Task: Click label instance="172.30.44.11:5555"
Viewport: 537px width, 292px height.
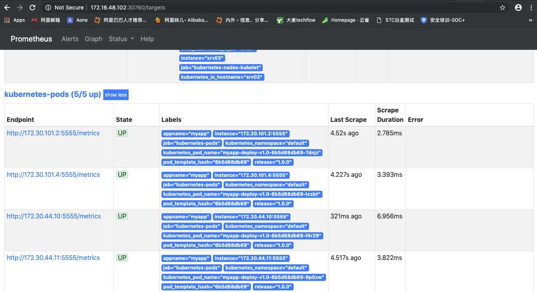Action: click(251, 258)
